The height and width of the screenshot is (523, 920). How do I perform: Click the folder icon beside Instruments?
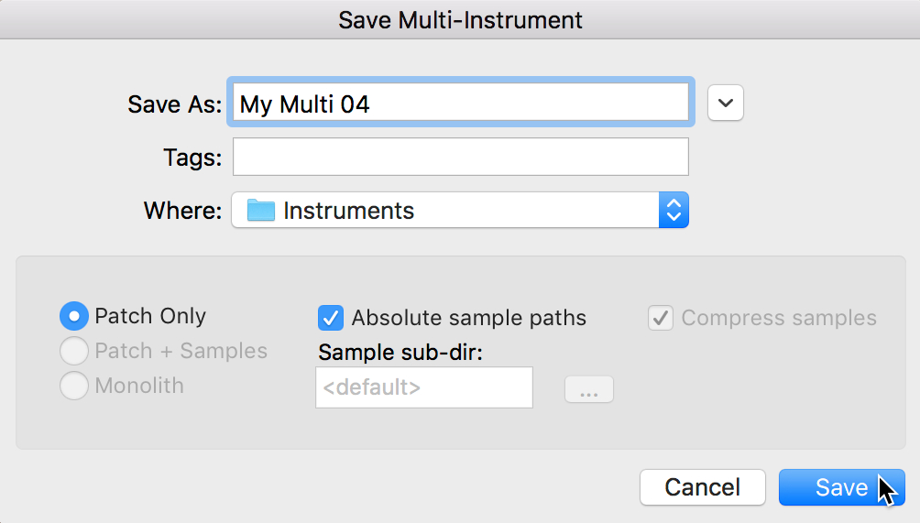(x=261, y=211)
